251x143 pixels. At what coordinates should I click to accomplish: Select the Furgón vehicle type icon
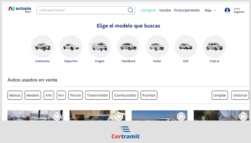(100, 46)
